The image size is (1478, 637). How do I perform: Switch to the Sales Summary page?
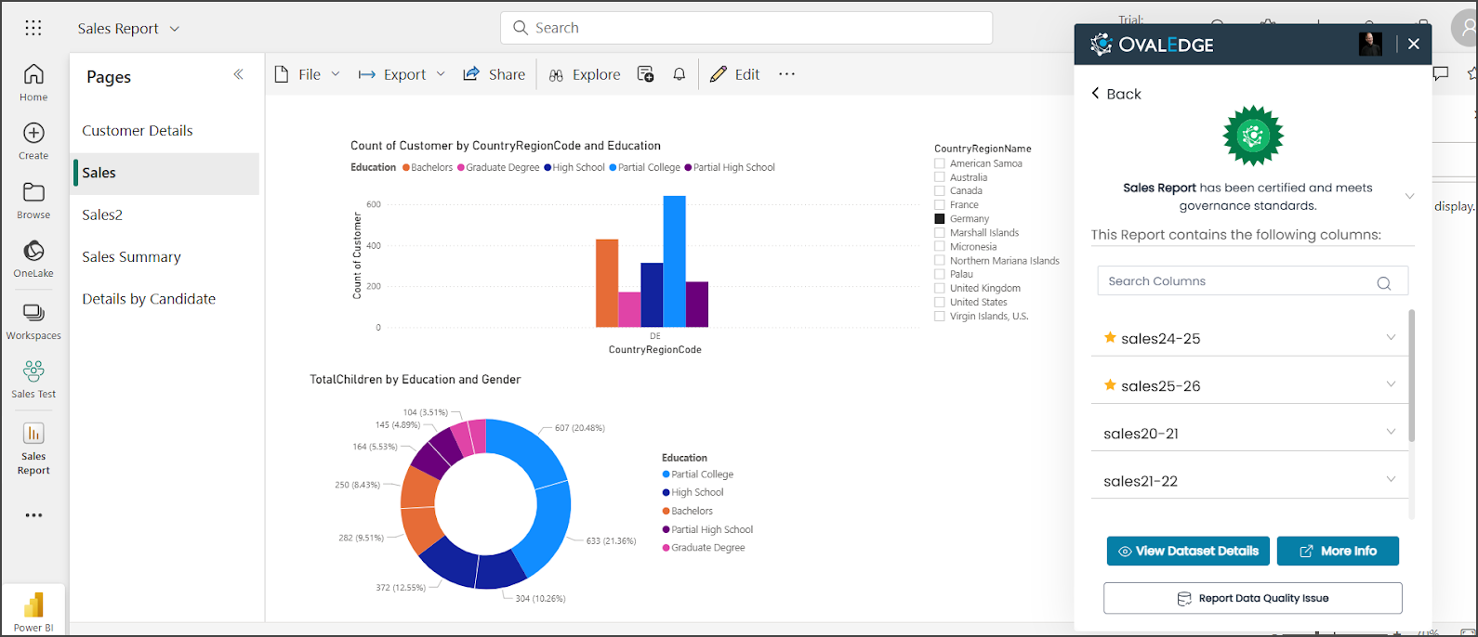131,257
